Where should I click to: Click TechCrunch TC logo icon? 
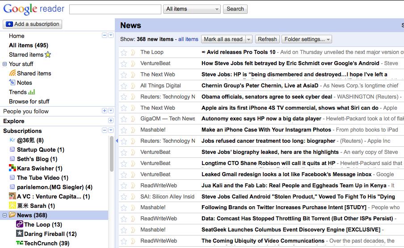20,243
